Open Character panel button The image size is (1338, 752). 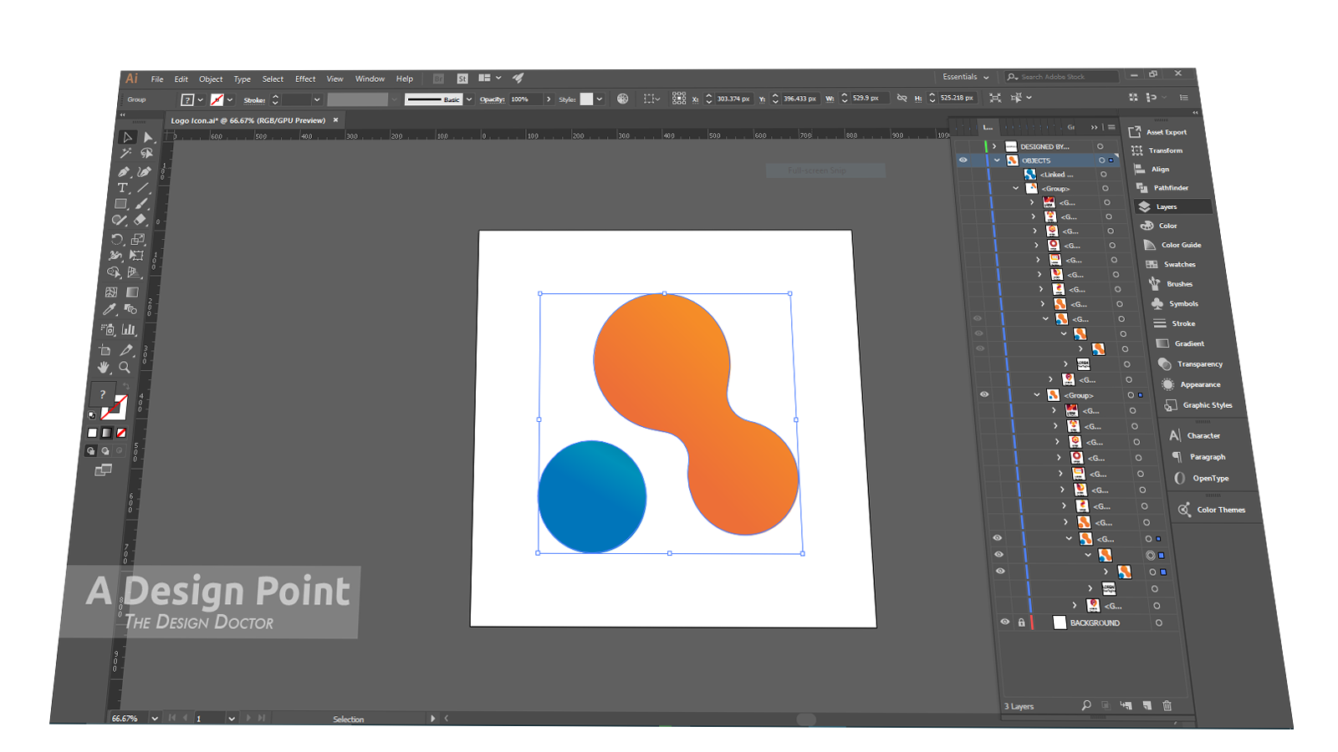pyautogui.click(x=1195, y=435)
